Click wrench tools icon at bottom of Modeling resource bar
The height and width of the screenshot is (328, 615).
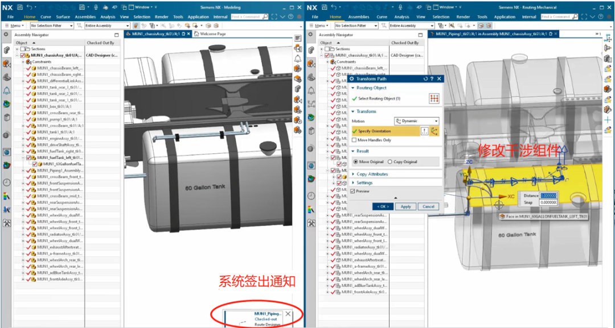click(6, 223)
